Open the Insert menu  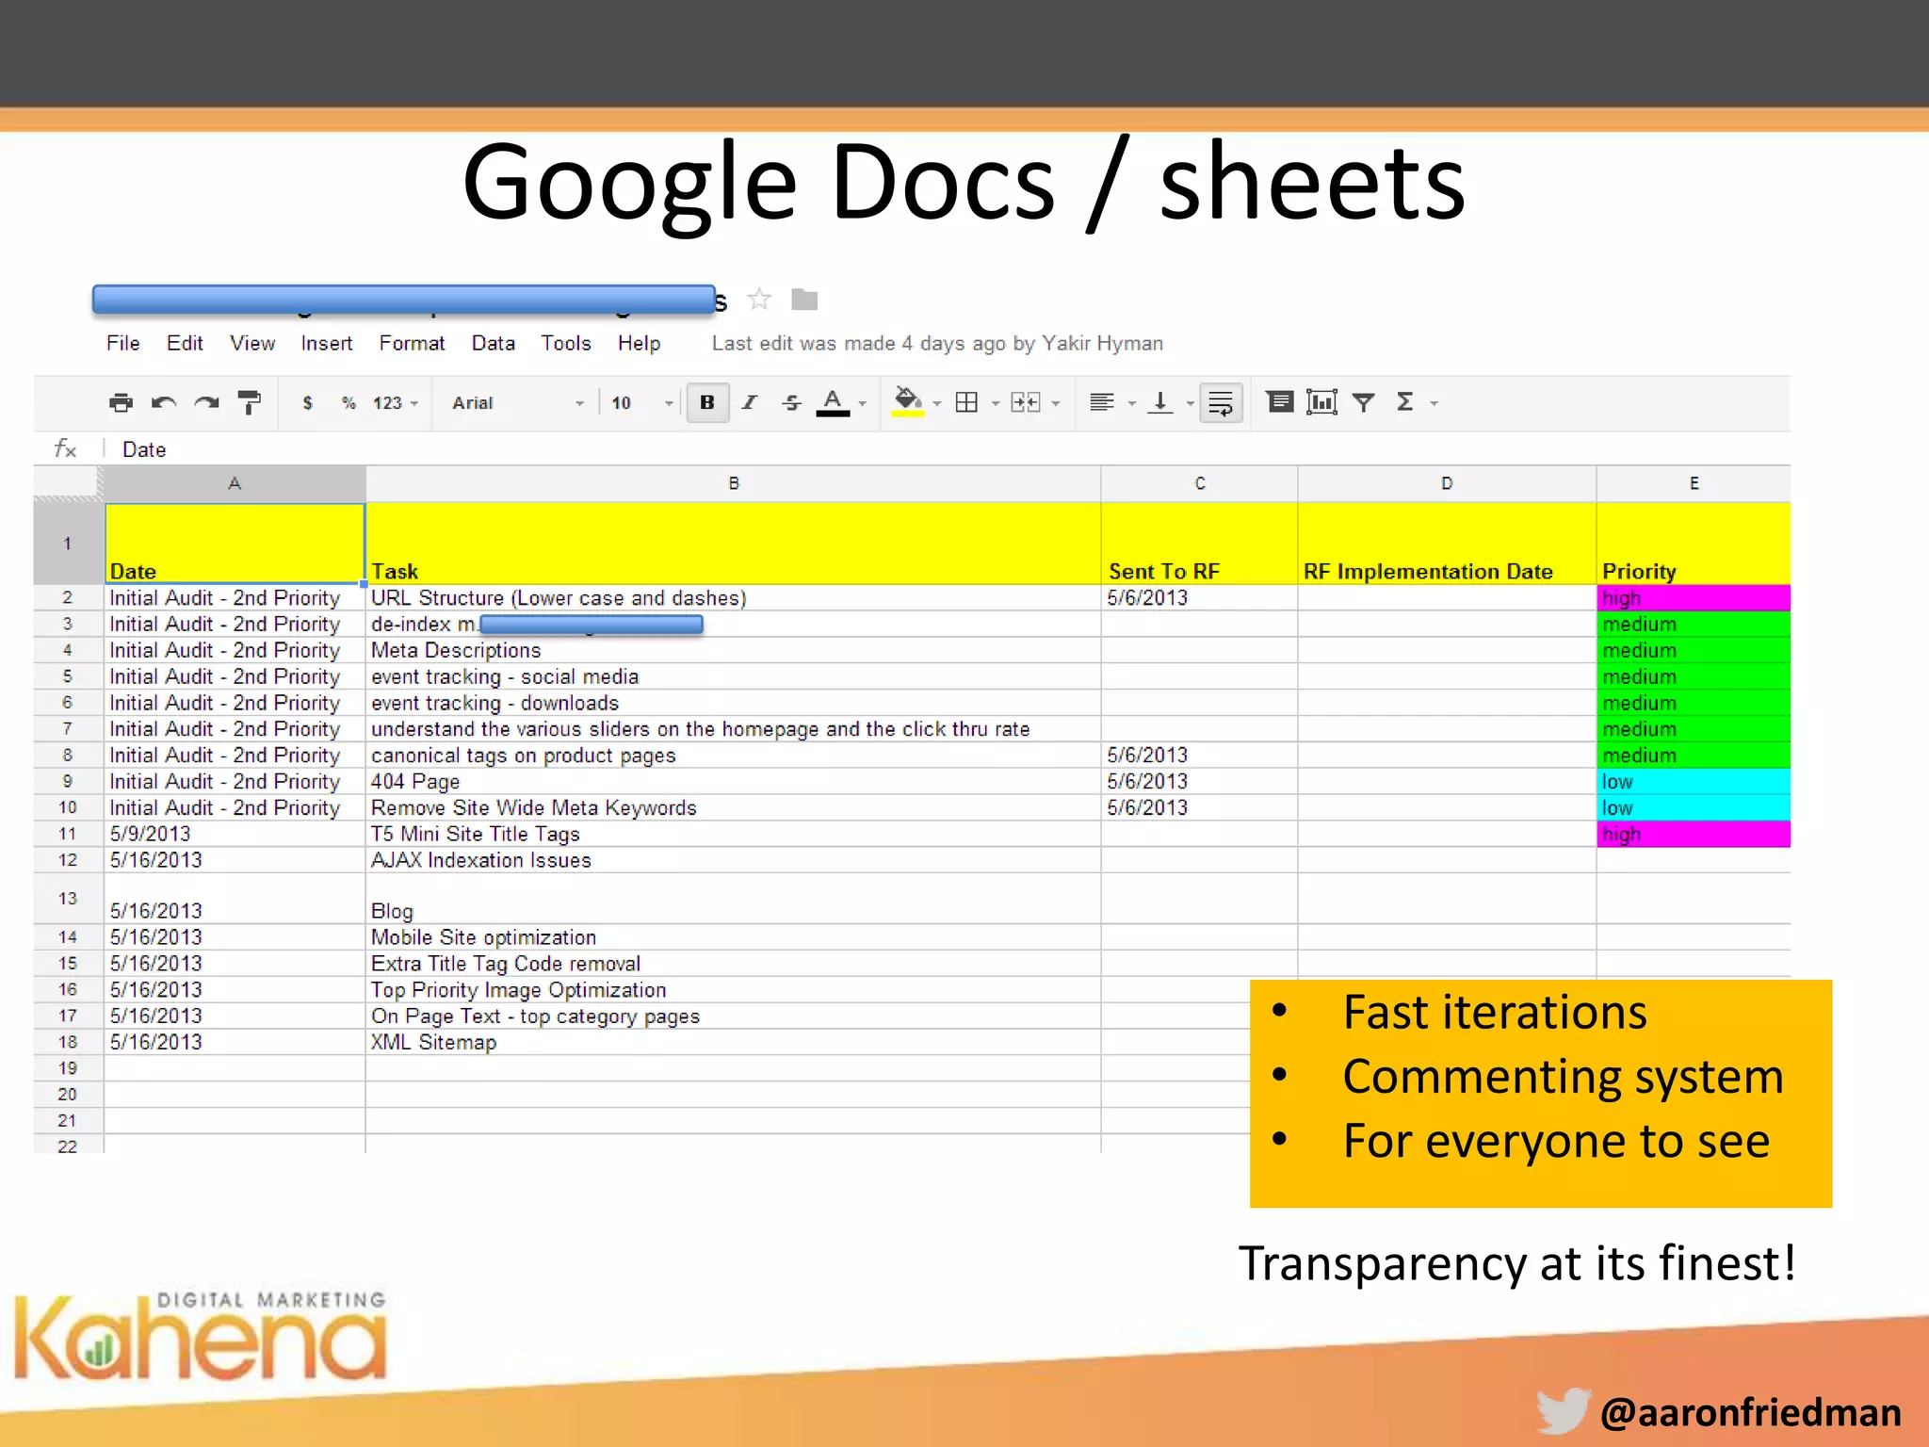[327, 343]
